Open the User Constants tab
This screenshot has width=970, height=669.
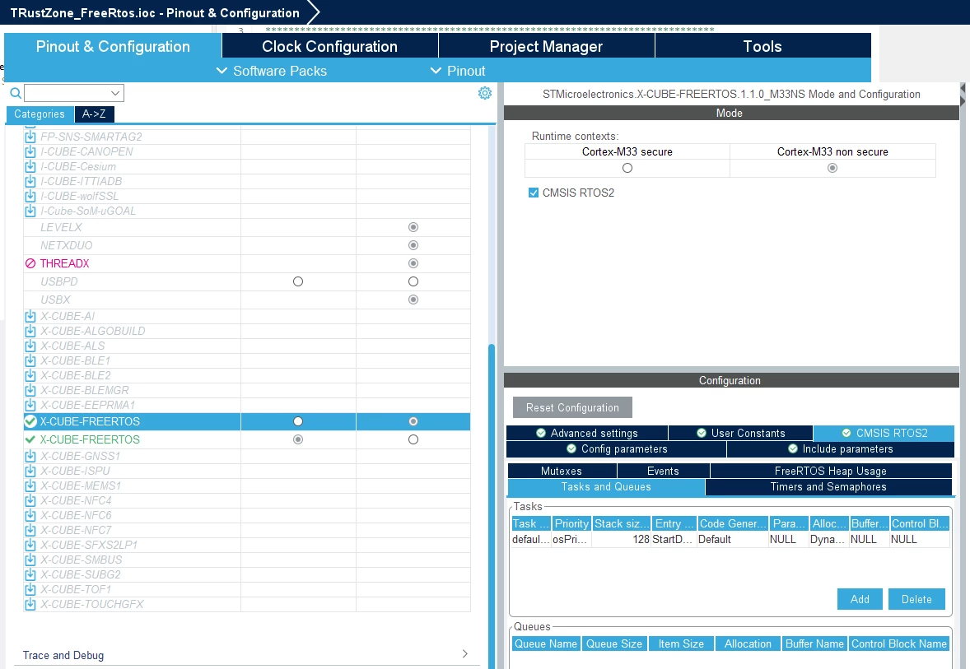click(x=740, y=433)
